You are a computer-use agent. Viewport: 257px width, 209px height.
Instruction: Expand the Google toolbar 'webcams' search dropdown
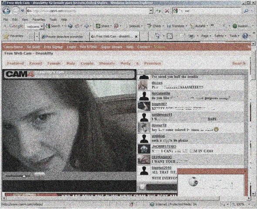[x=42, y=26]
